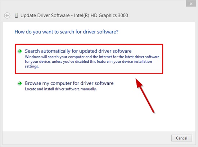Select Locate and install driver software manually text
Screen dimensions: 198x147
click(x=61, y=89)
